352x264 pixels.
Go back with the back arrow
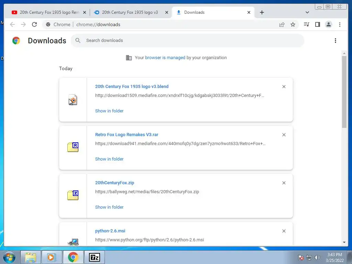tap(12, 24)
